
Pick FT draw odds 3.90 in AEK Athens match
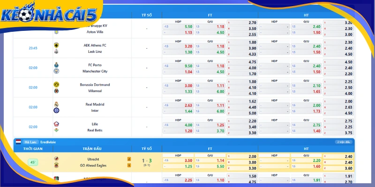click(242, 48)
